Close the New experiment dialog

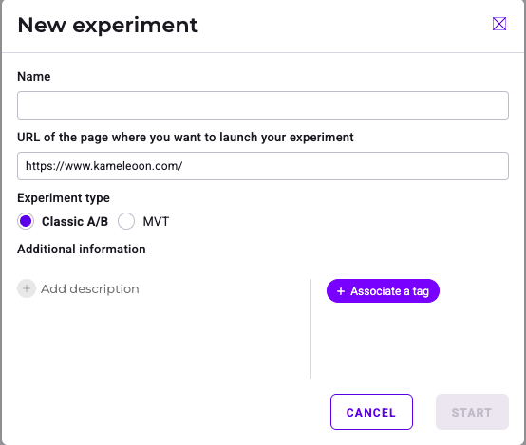click(499, 24)
